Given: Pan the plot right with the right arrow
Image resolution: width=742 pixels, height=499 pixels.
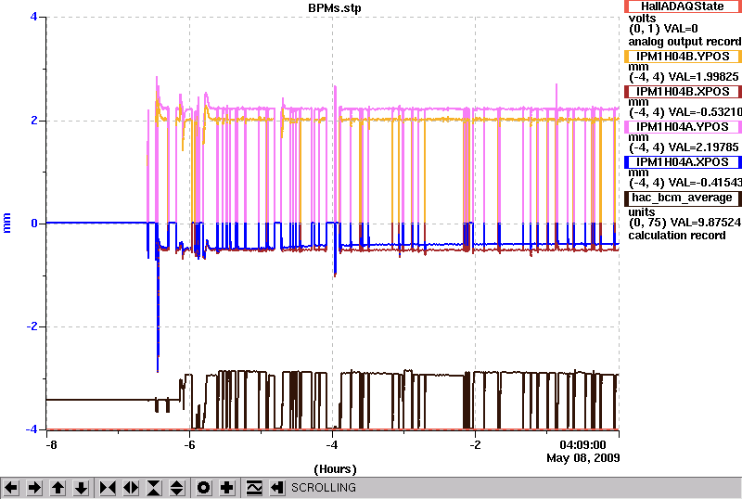Looking at the screenshot, I should point(34,488).
